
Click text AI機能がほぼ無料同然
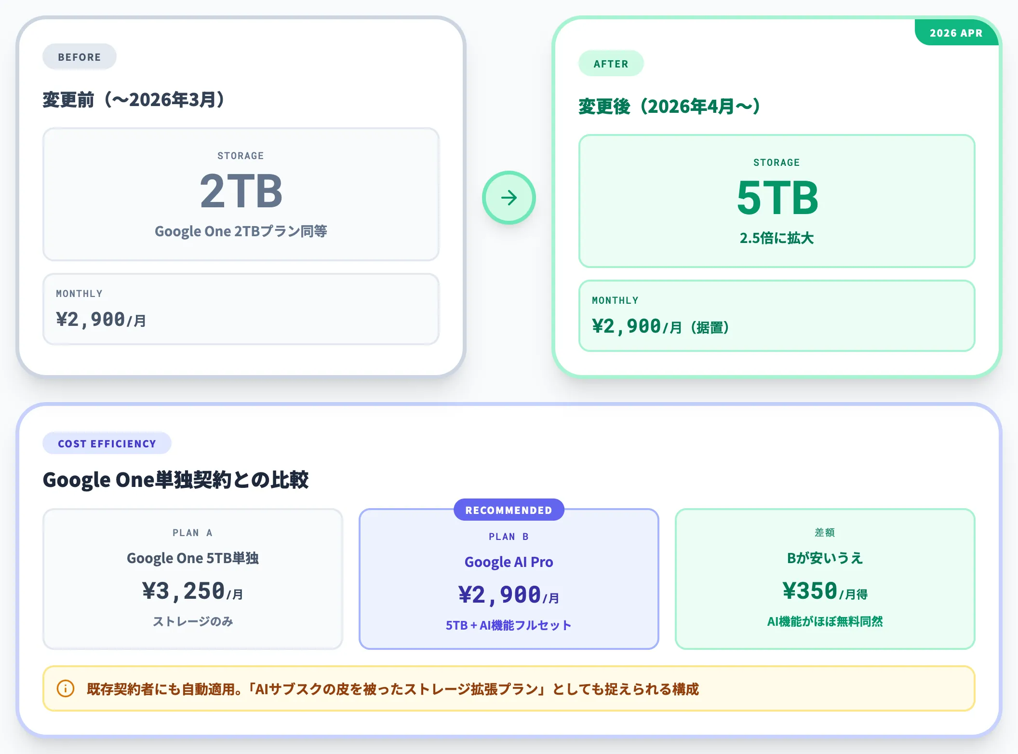pos(825,621)
